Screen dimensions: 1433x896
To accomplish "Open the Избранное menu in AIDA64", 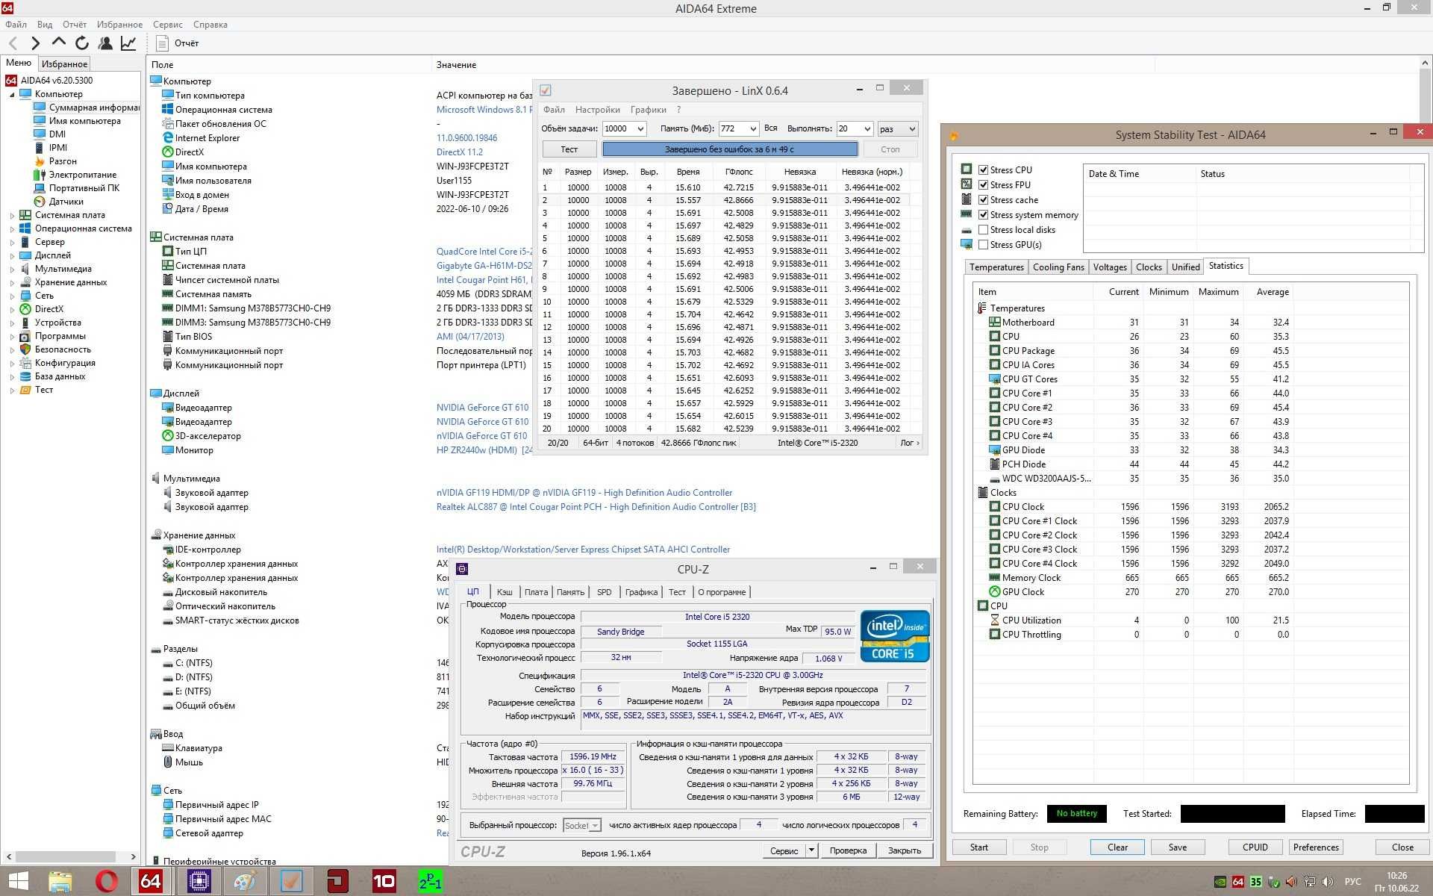I will pos(119,25).
